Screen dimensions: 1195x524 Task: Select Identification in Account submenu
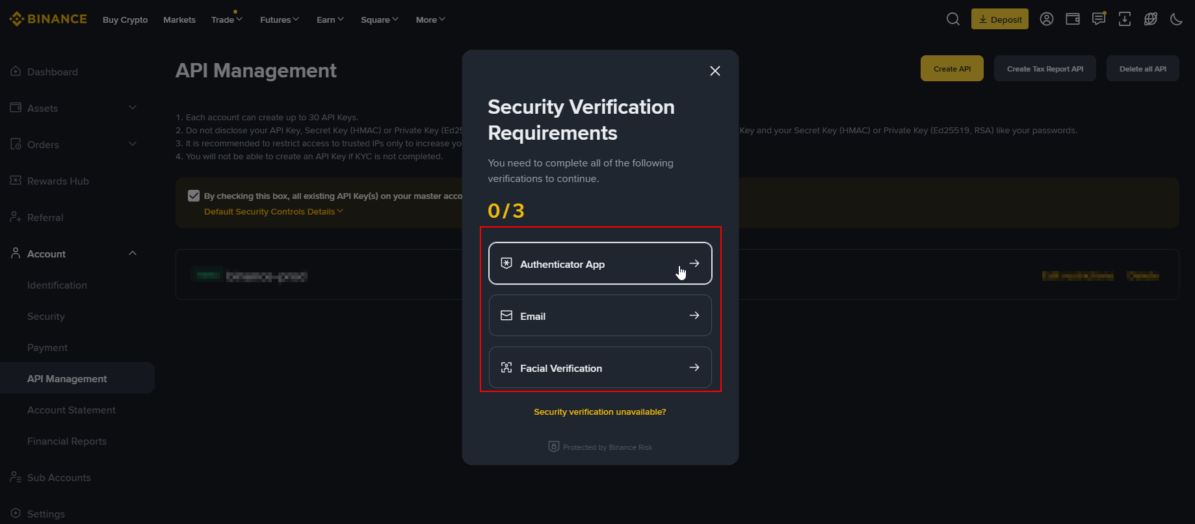57,285
